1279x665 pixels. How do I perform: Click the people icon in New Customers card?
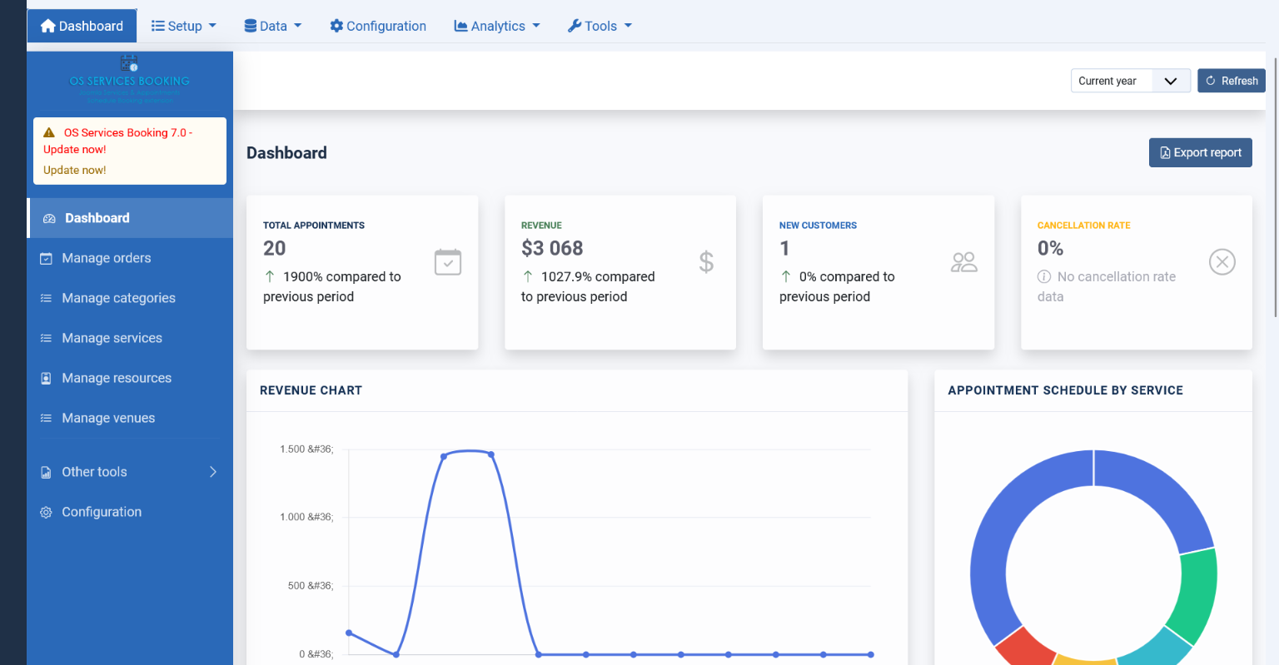[x=964, y=262]
